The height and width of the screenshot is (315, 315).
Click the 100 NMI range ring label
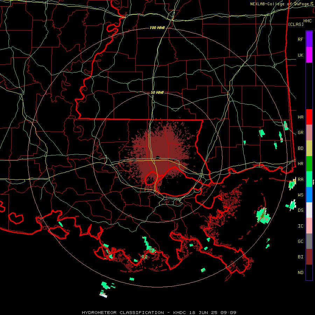tap(157, 28)
